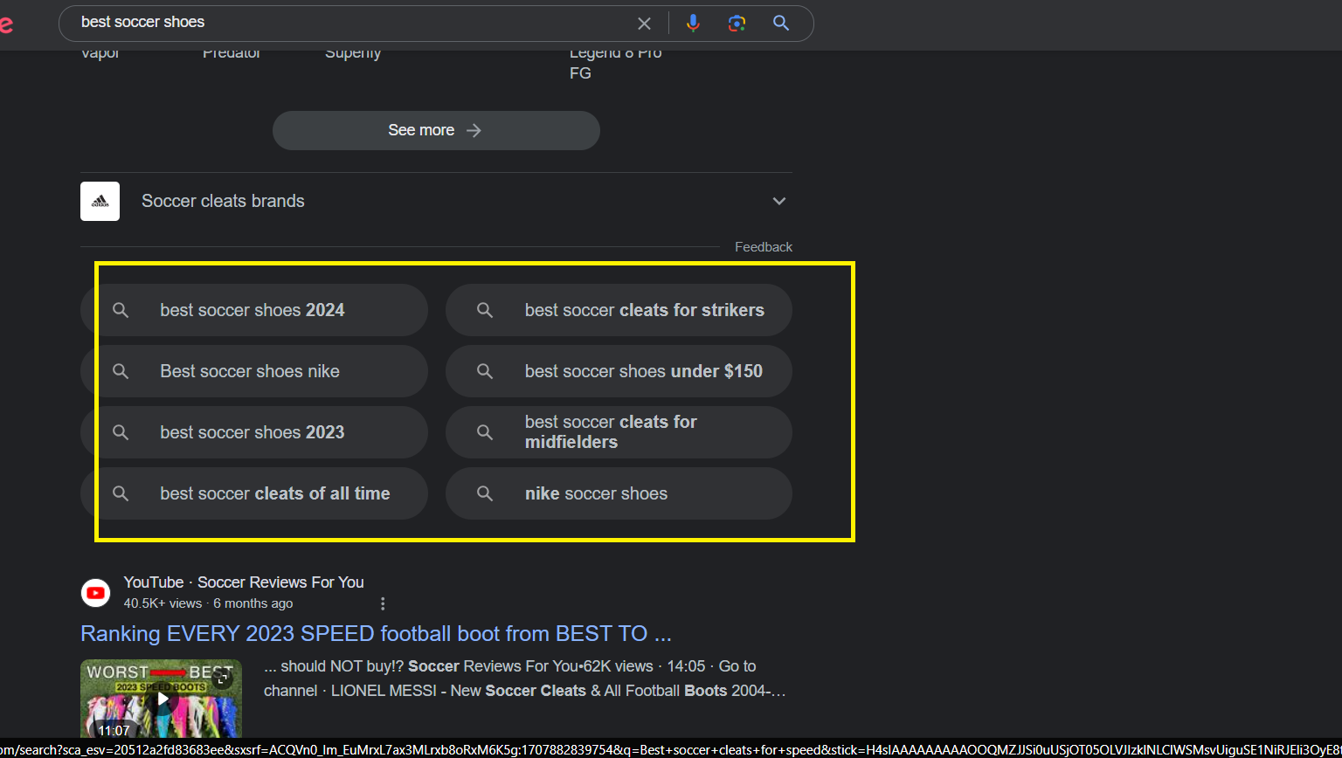Open the three-dot menu on YouTube result
The width and height of the screenshot is (1342, 758).
[x=383, y=603]
